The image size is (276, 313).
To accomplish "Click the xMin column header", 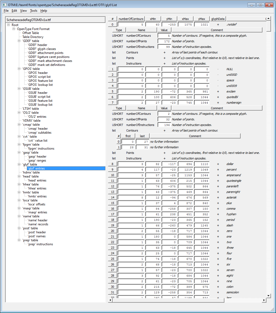I will (x=153, y=19).
